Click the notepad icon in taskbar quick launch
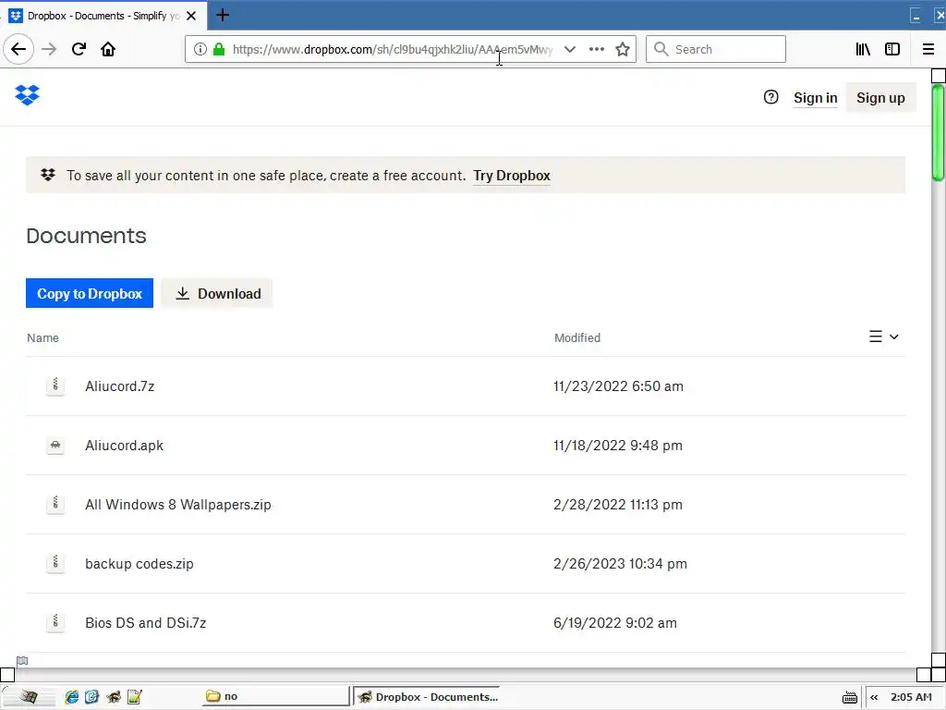The height and width of the screenshot is (710, 946). pos(135,697)
